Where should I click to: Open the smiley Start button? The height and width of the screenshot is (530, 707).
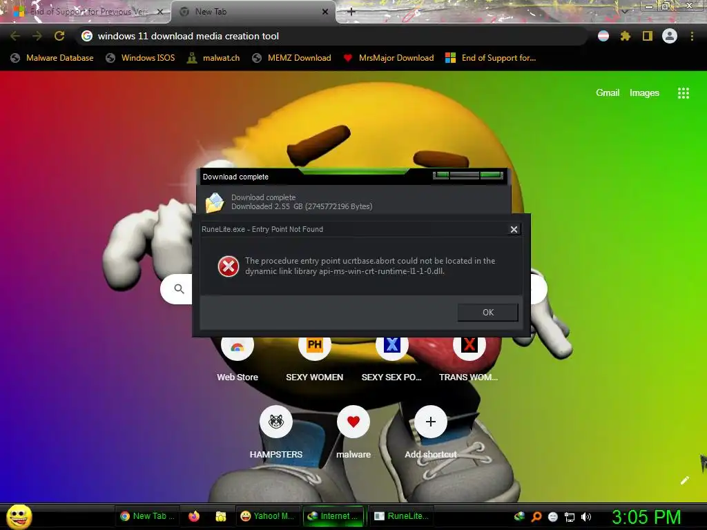tap(19, 516)
